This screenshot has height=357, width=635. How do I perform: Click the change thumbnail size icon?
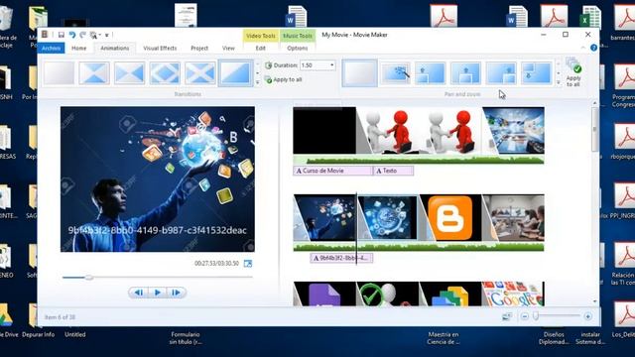(x=507, y=316)
